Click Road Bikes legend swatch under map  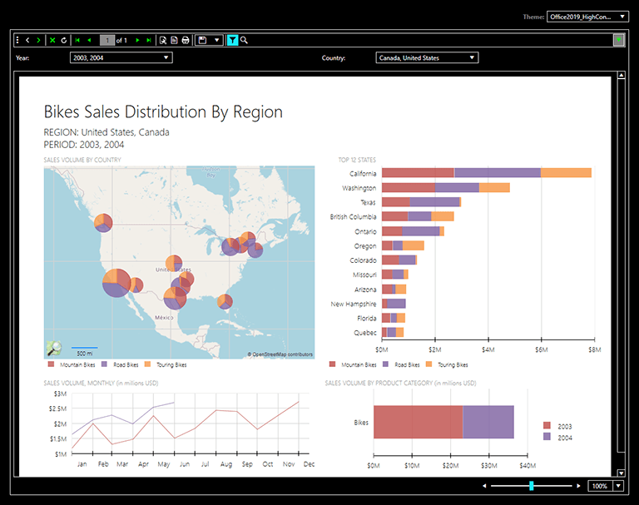[104, 364]
